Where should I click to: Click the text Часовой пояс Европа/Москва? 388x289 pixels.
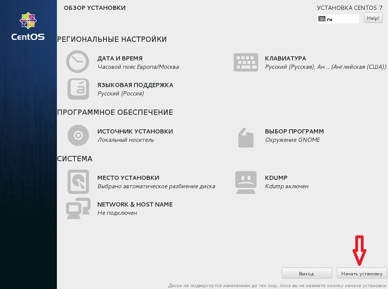pos(138,67)
